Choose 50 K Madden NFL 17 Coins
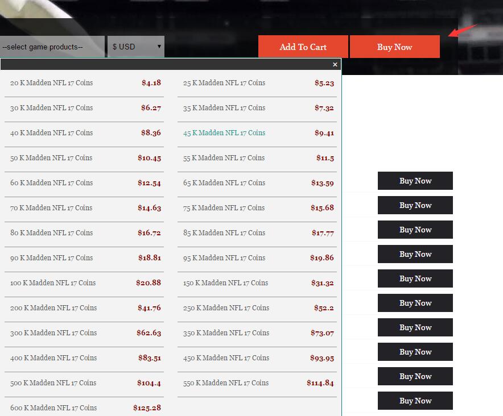The height and width of the screenshot is (416, 503). tap(51, 157)
